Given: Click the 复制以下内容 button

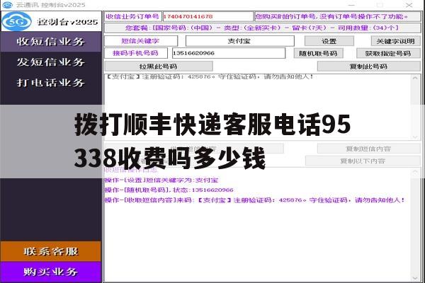Looking at the screenshot, I should tap(363, 161).
